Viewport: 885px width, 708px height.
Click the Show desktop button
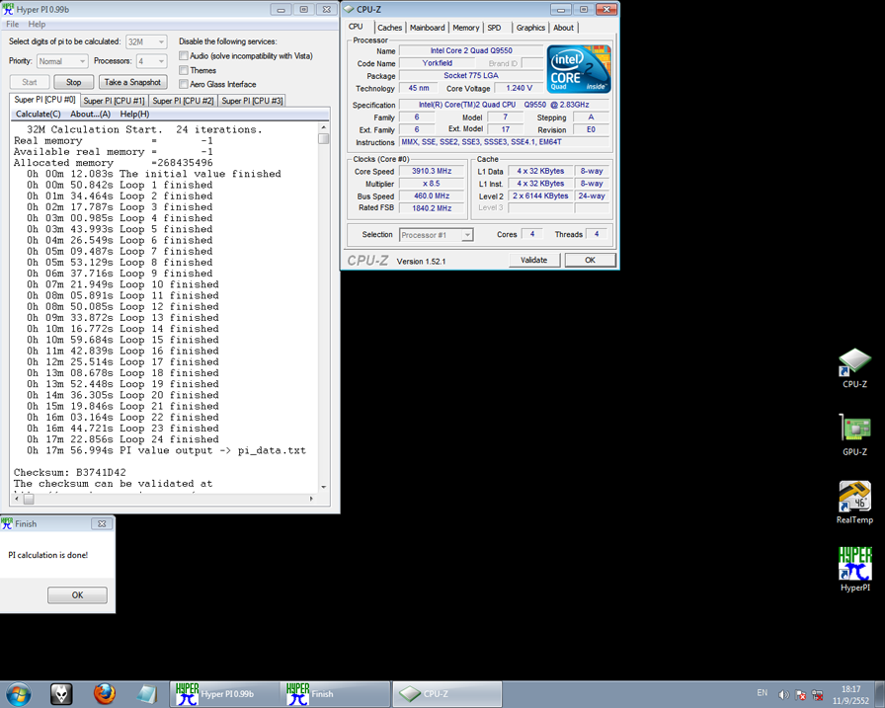880,694
